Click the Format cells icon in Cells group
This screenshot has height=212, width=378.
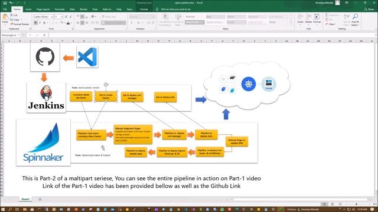point(317,17)
